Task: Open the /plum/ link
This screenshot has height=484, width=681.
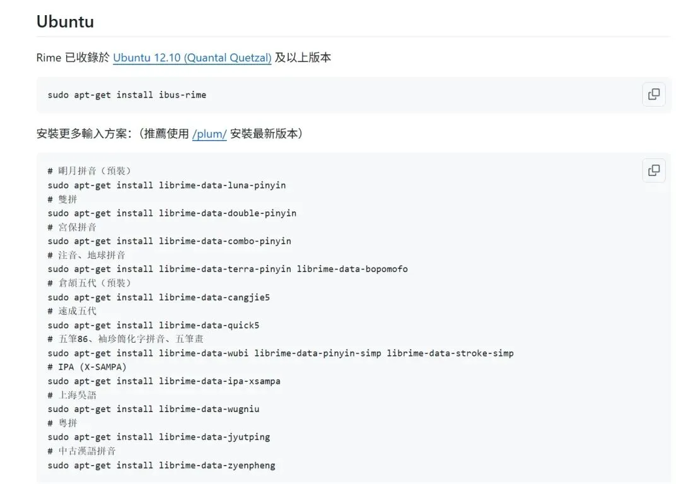Action: point(209,134)
